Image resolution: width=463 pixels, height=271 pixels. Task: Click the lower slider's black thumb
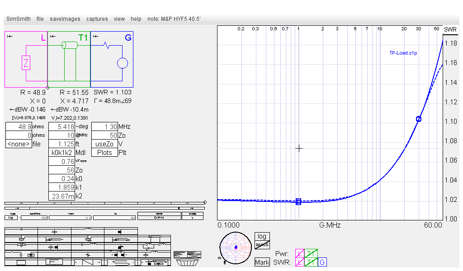point(179,208)
